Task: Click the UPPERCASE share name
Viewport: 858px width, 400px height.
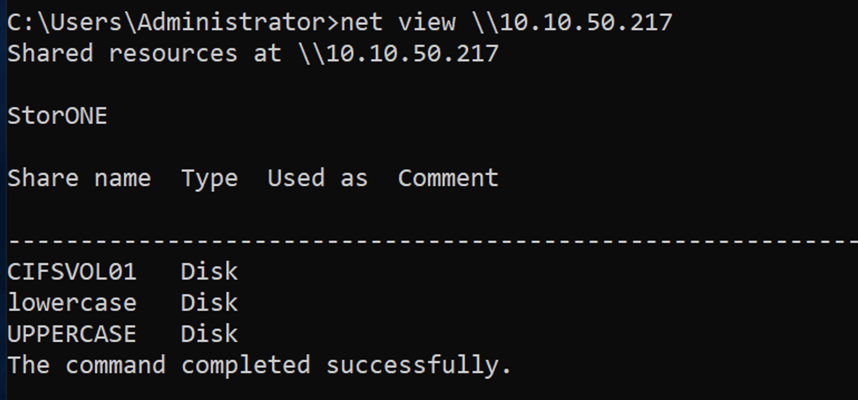Action: pyautogui.click(x=72, y=334)
